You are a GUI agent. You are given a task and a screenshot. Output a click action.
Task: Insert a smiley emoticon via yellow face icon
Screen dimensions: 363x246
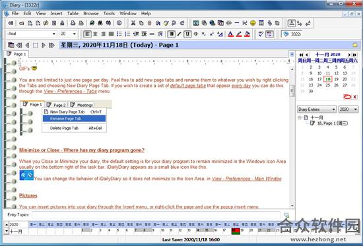[x=253, y=22]
